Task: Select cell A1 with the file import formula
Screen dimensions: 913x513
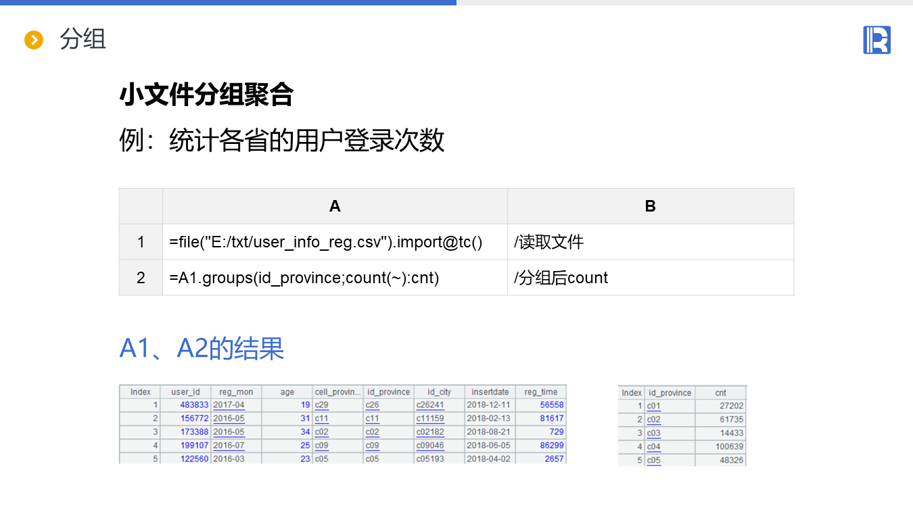Action: tap(326, 242)
